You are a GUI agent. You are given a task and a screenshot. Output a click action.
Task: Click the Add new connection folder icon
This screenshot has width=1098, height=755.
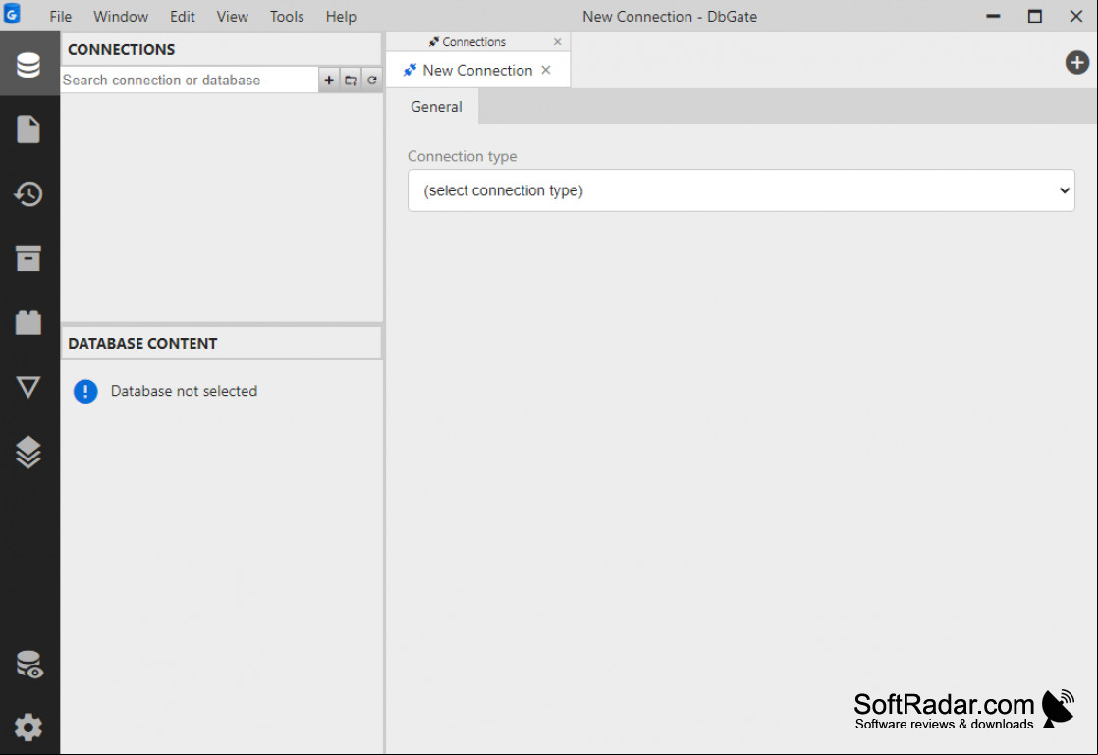tap(351, 80)
